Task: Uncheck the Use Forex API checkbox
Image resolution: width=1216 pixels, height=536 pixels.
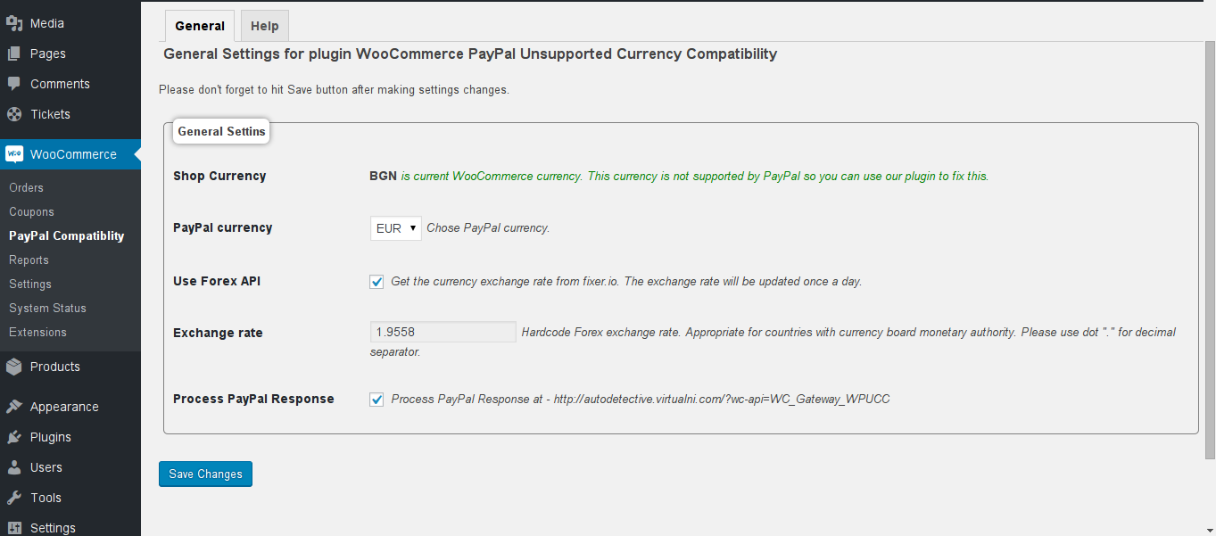Action: coord(376,282)
